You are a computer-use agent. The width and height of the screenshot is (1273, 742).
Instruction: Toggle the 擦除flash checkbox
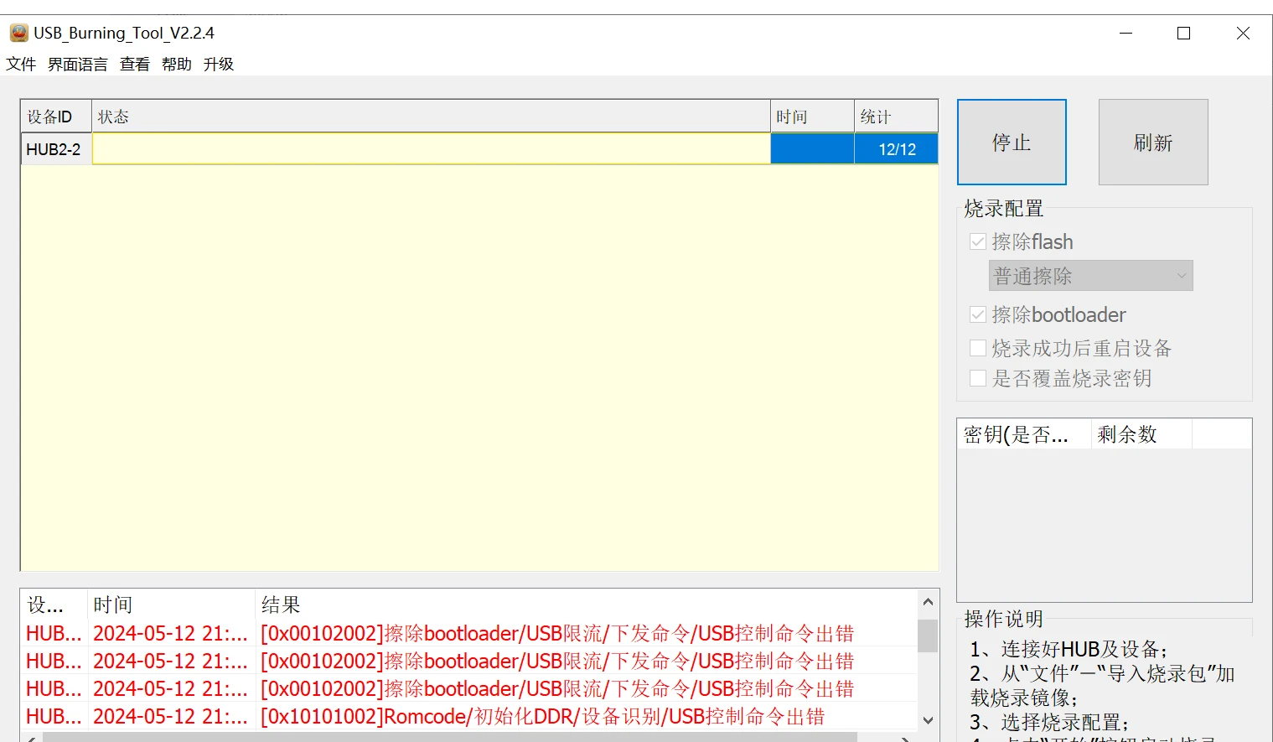(977, 242)
